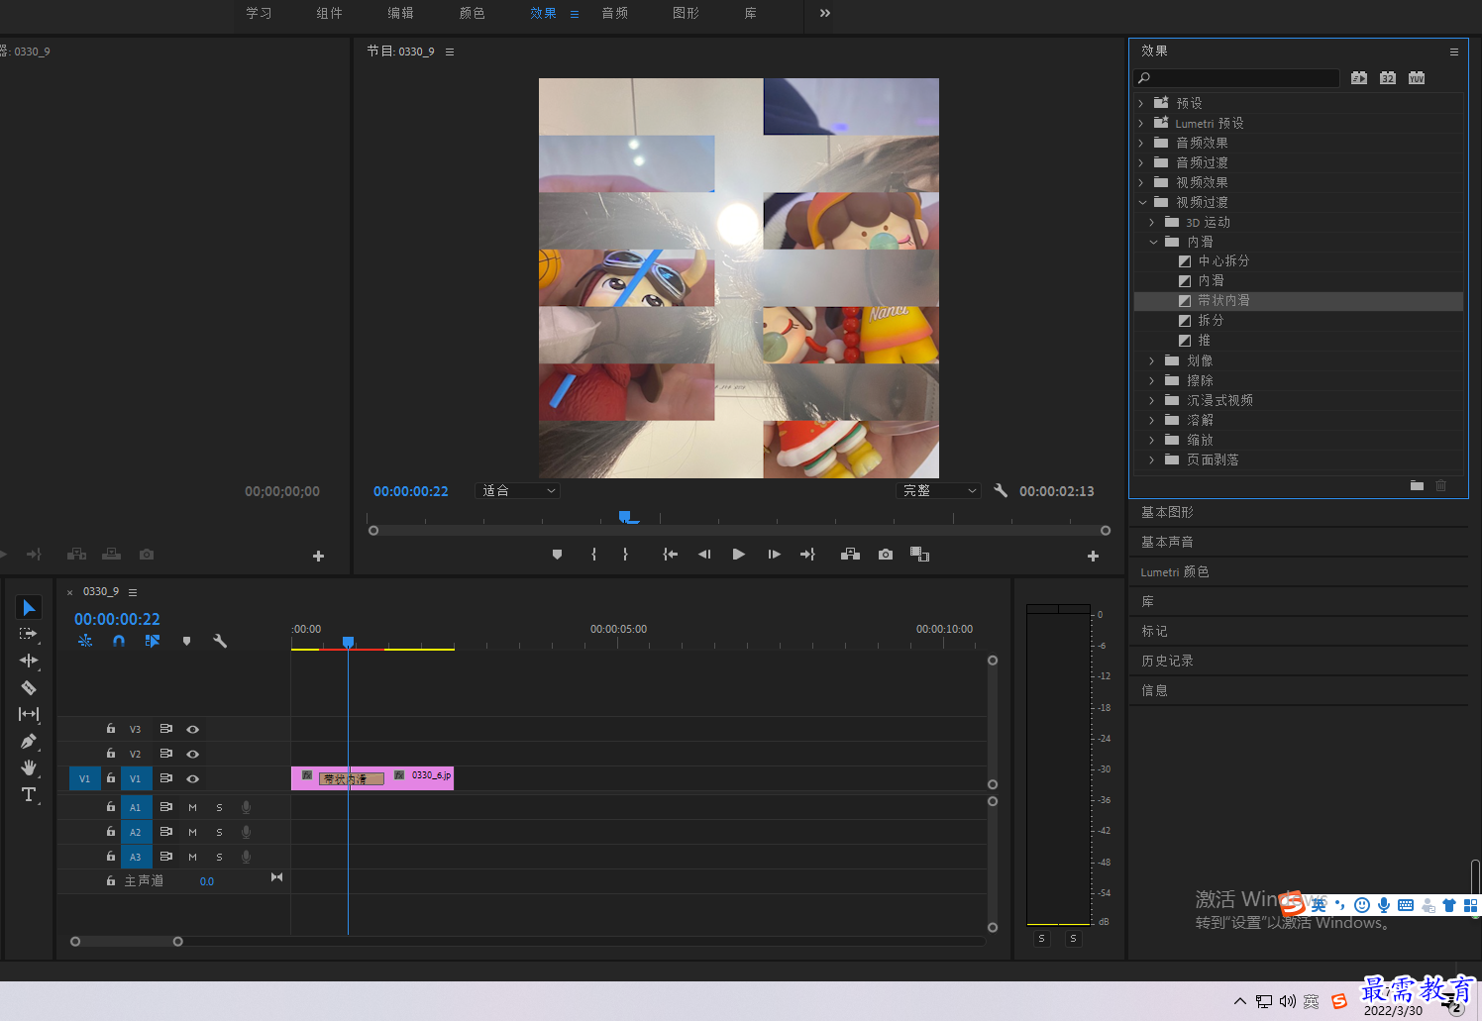Screen dimensions: 1482x1021
Task: Click the Lift button
Action: 850,555
